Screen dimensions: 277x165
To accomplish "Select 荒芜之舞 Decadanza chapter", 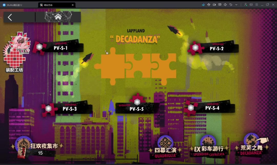I will click(252, 145).
